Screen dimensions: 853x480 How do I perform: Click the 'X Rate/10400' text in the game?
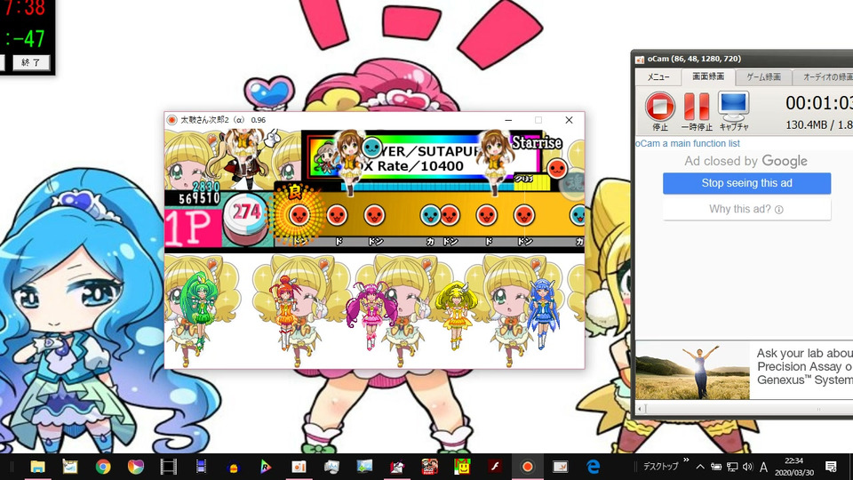point(411,166)
